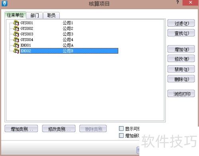The height and width of the screenshot is (156, 199).
Task: Switch to the 部门 tab
Action: [x=35, y=16]
